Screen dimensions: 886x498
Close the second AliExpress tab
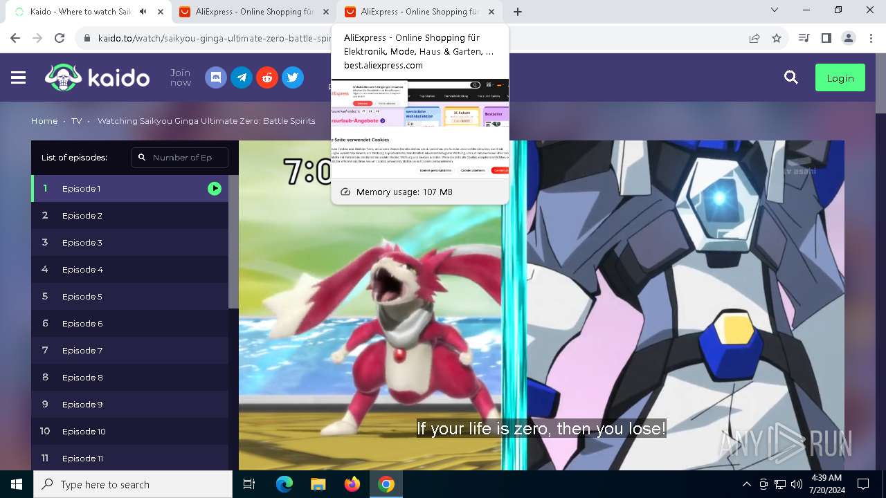[491, 12]
